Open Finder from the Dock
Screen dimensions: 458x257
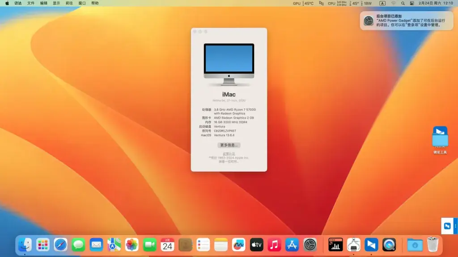click(25, 245)
